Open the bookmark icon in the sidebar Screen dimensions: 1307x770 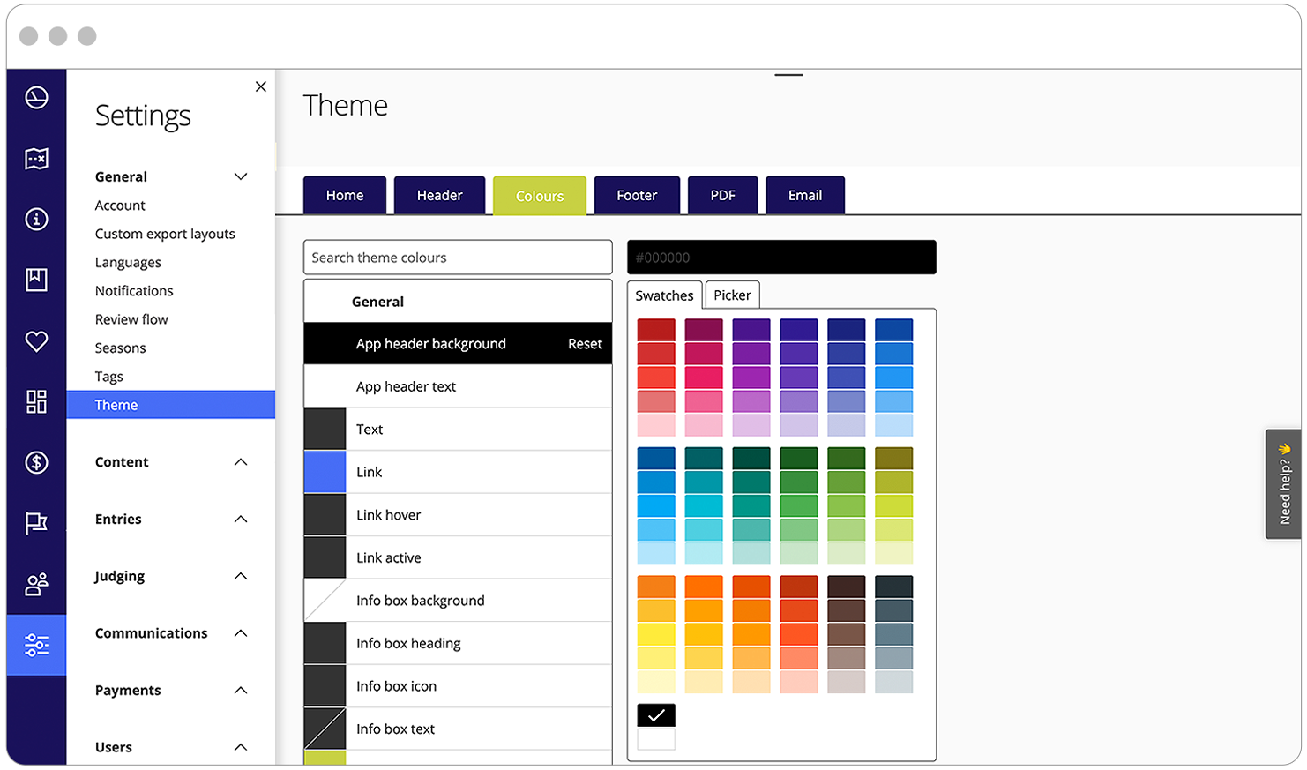click(35, 280)
